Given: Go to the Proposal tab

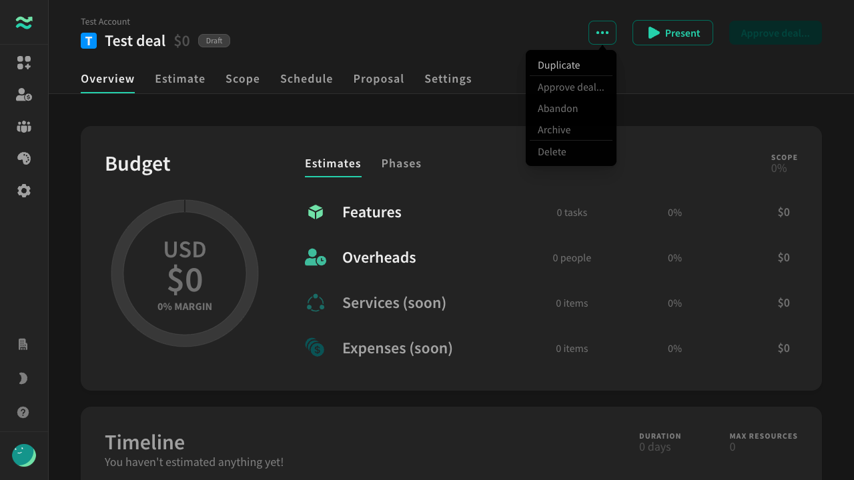Looking at the screenshot, I should [379, 79].
